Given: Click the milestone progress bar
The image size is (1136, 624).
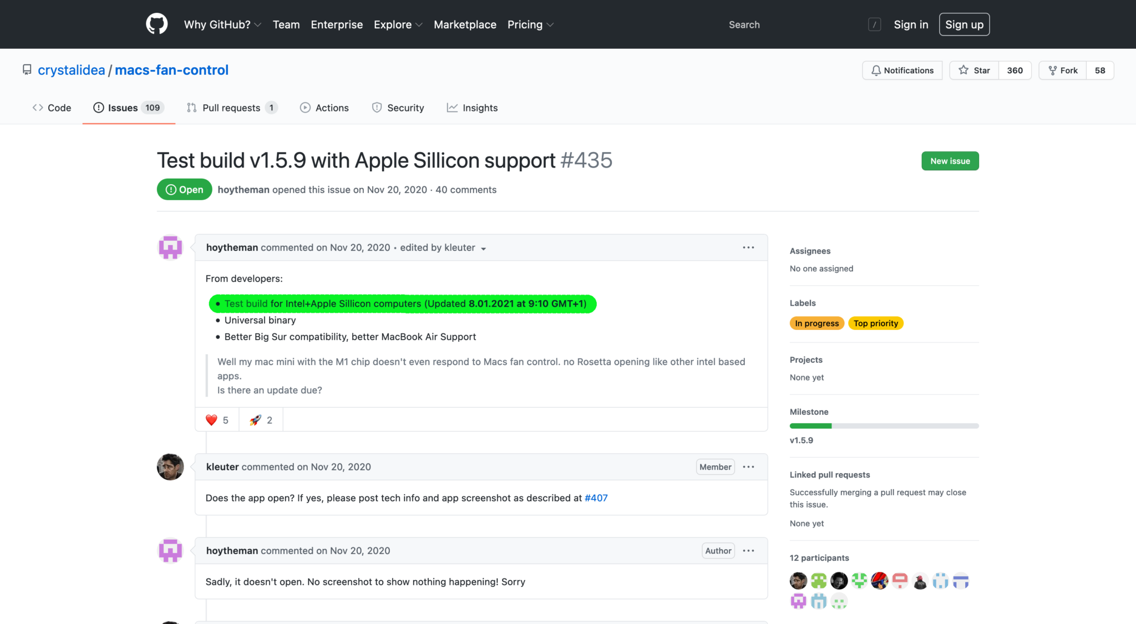Looking at the screenshot, I should 884,426.
